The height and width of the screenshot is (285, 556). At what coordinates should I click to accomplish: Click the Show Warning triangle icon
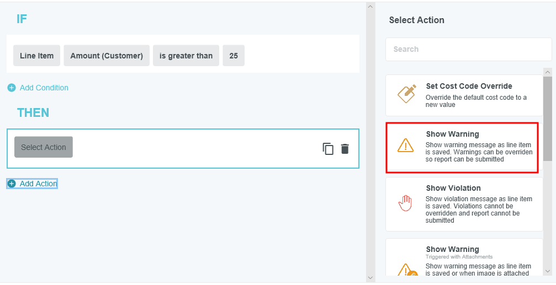coord(405,145)
